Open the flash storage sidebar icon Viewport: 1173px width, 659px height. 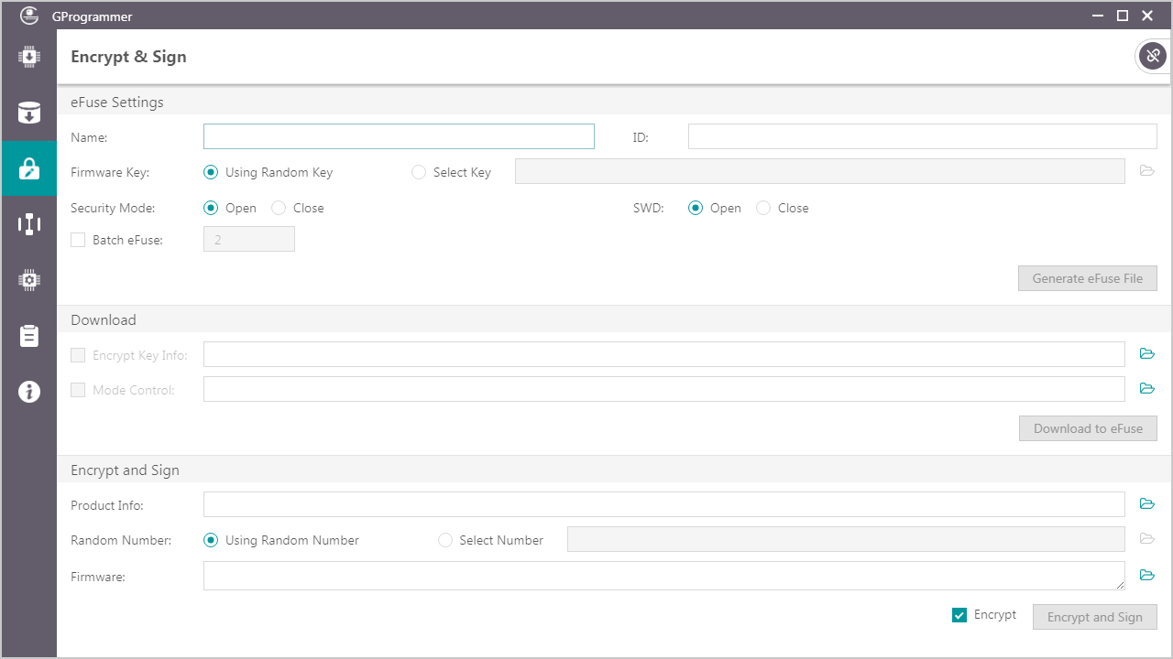click(29, 113)
